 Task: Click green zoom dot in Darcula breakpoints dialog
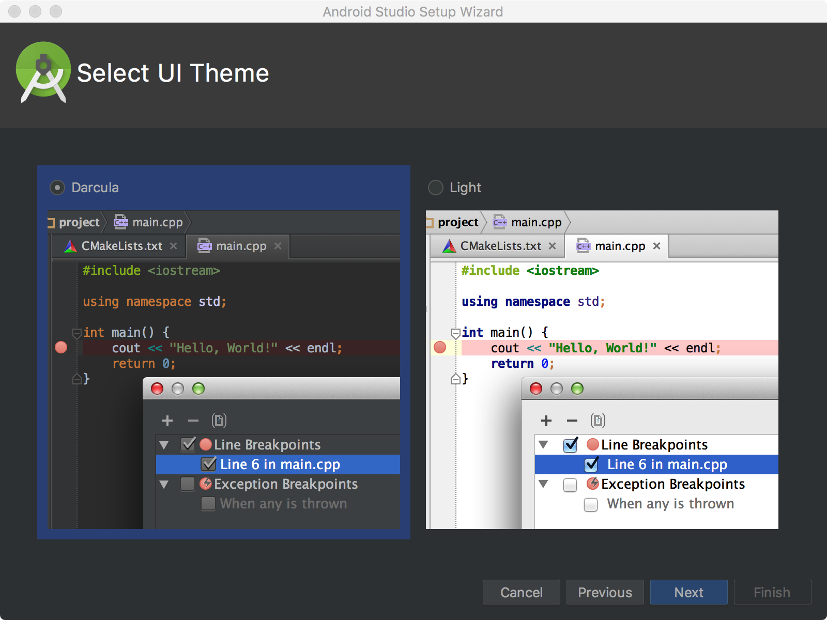click(198, 389)
